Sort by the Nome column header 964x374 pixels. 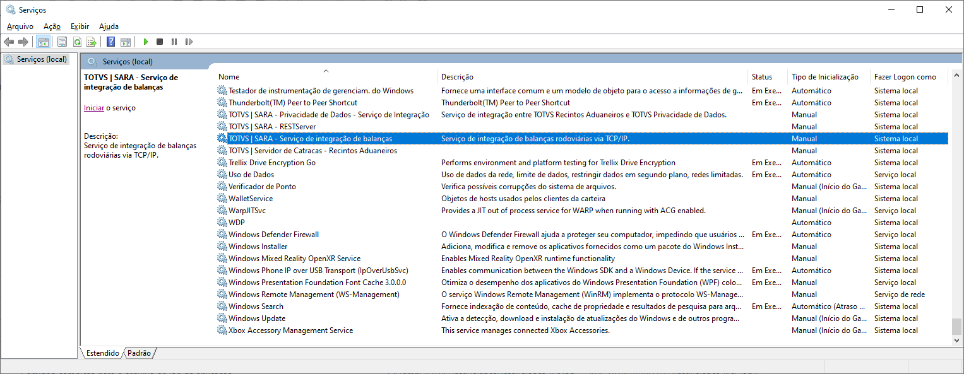coord(326,77)
